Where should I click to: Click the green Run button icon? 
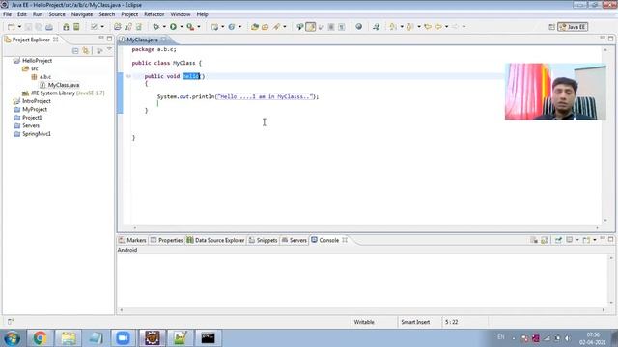click(x=173, y=27)
